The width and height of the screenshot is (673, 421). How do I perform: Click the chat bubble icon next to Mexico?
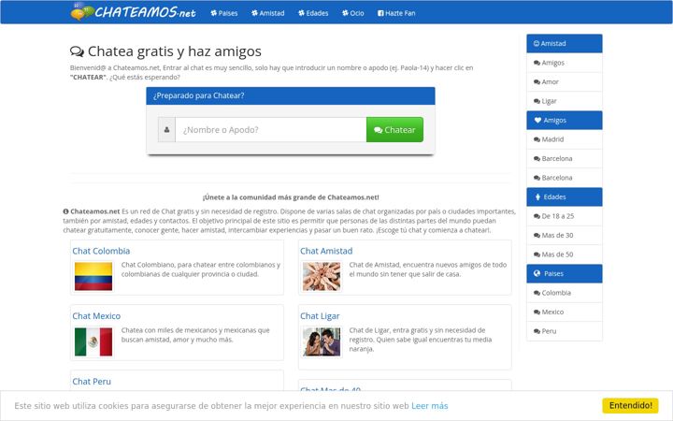pos(537,312)
